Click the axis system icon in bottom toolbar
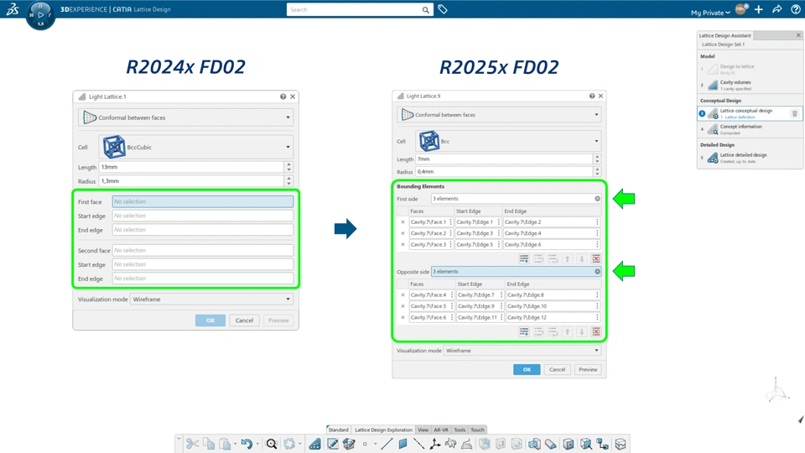Image resolution: width=805 pixels, height=453 pixels. pos(435,444)
